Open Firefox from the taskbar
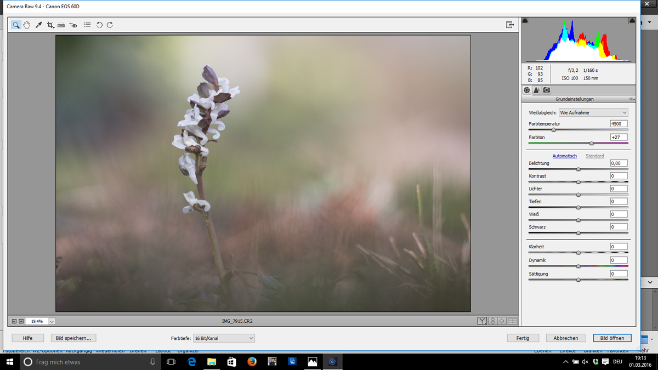 point(252,362)
